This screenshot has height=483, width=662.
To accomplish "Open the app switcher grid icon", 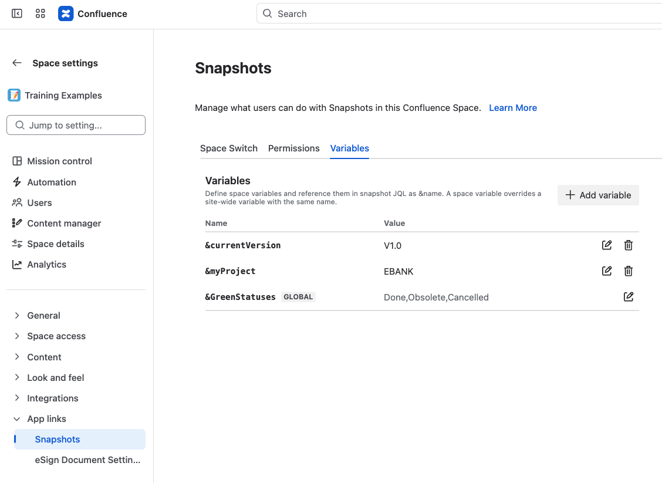I will coord(40,14).
